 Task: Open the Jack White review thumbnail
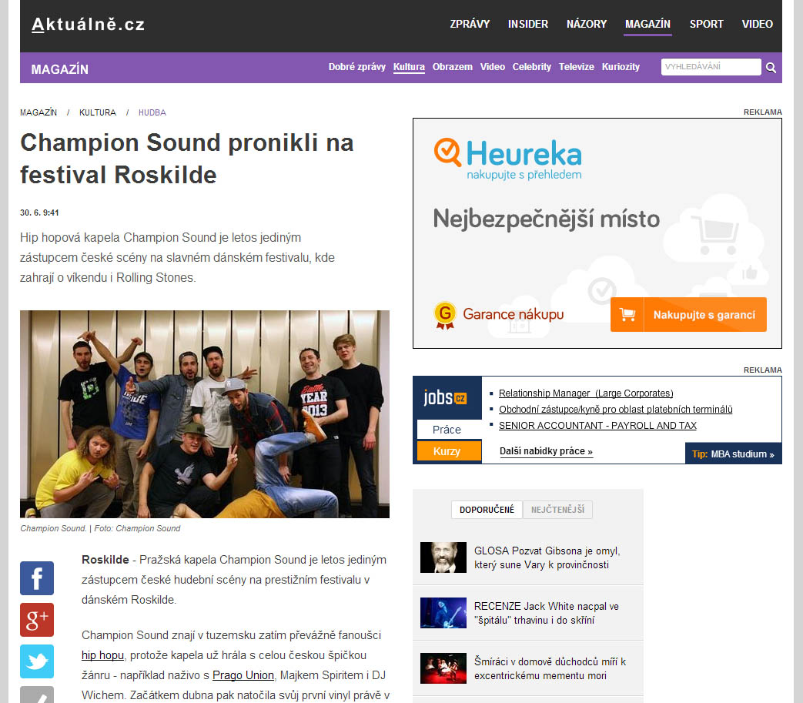tap(443, 613)
